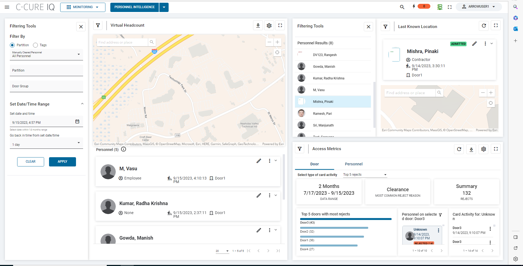Screen dimensions: 523x266
Task: Click the filter icon in Access Metrics
Action: [300, 149]
